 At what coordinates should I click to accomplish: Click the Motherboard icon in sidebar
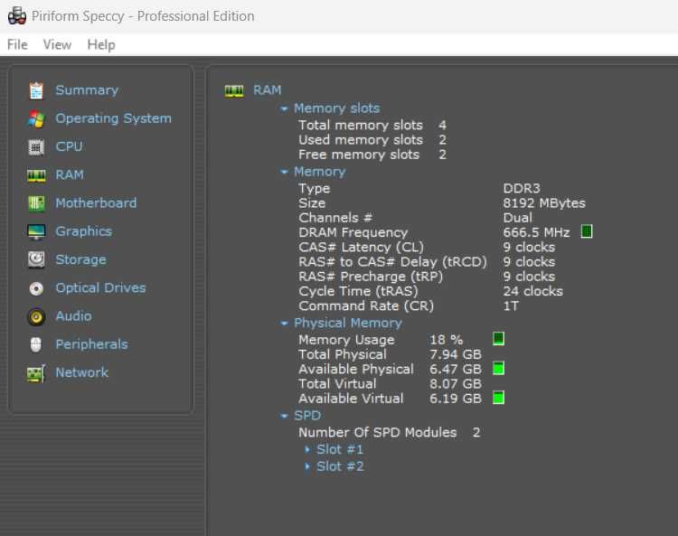(x=36, y=203)
